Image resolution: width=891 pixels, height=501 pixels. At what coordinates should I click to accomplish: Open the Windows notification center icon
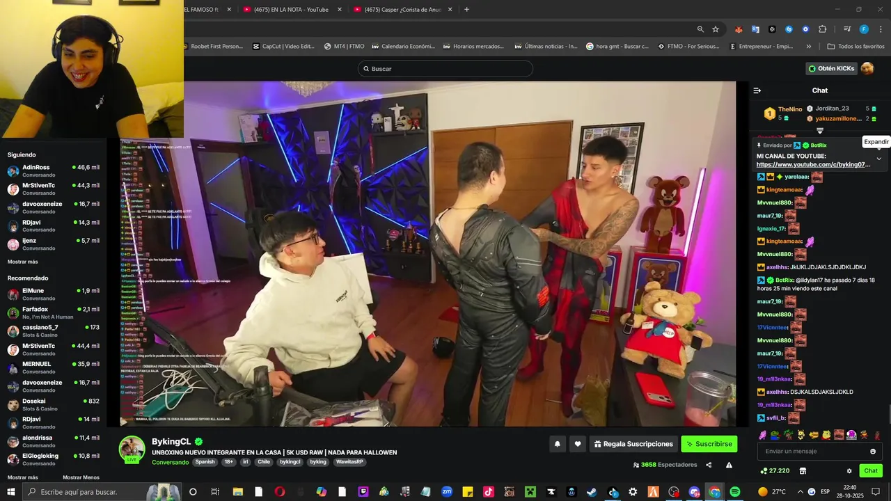click(876, 492)
